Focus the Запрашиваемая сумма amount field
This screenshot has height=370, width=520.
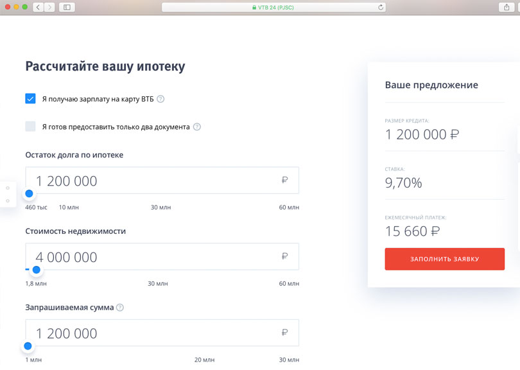click(154, 333)
